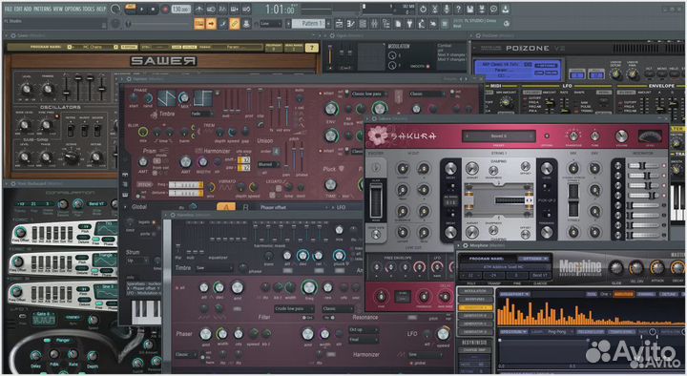Image resolution: width=687 pixels, height=376 pixels.
Task: Click the 130 tempo display
Action: (180, 10)
